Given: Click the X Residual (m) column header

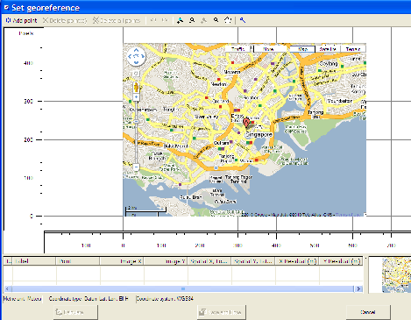Looking at the screenshot, I should click(x=297, y=261).
